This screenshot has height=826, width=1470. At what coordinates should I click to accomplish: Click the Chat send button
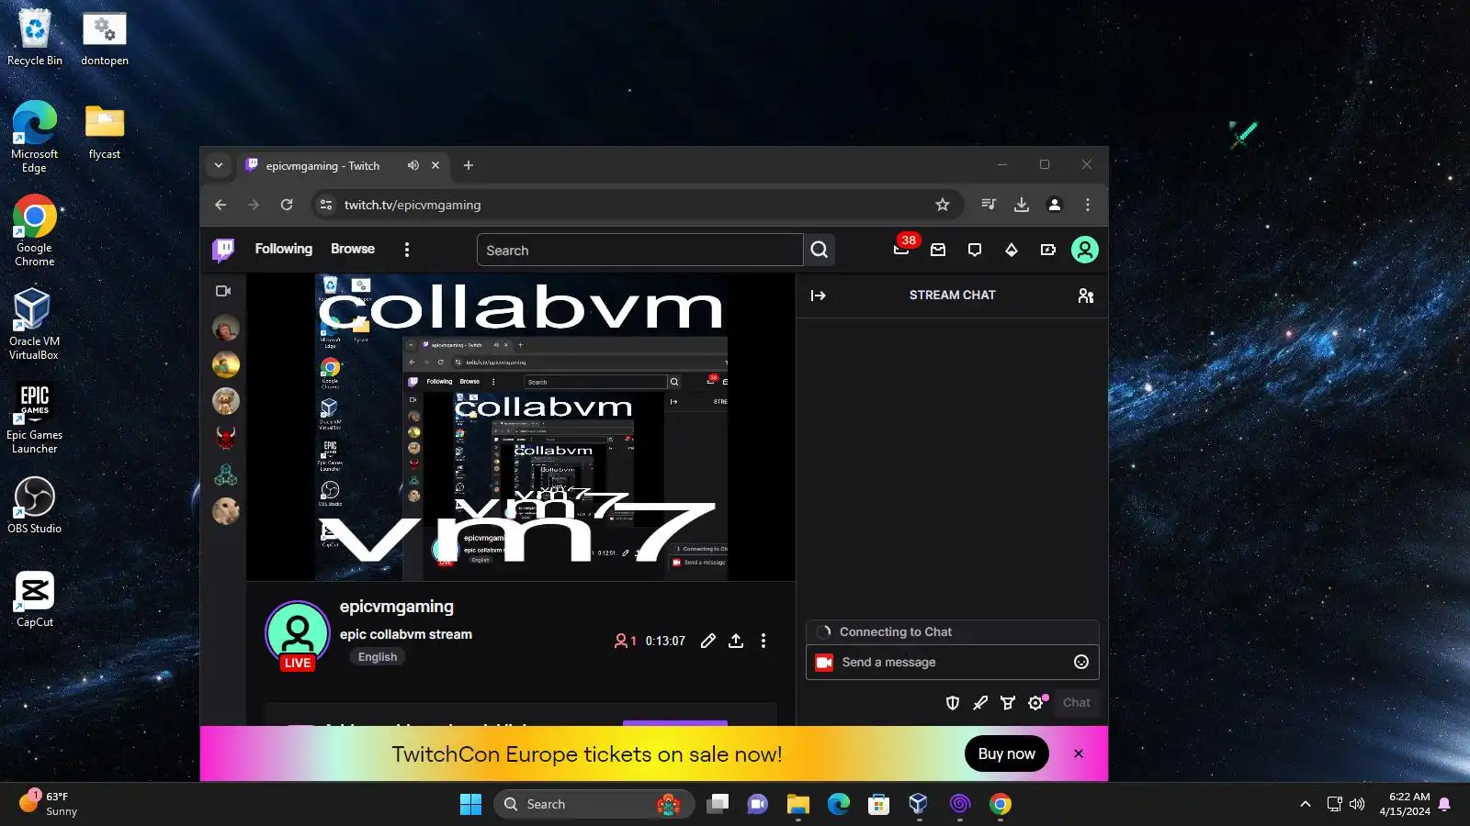(x=1077, y=703)
